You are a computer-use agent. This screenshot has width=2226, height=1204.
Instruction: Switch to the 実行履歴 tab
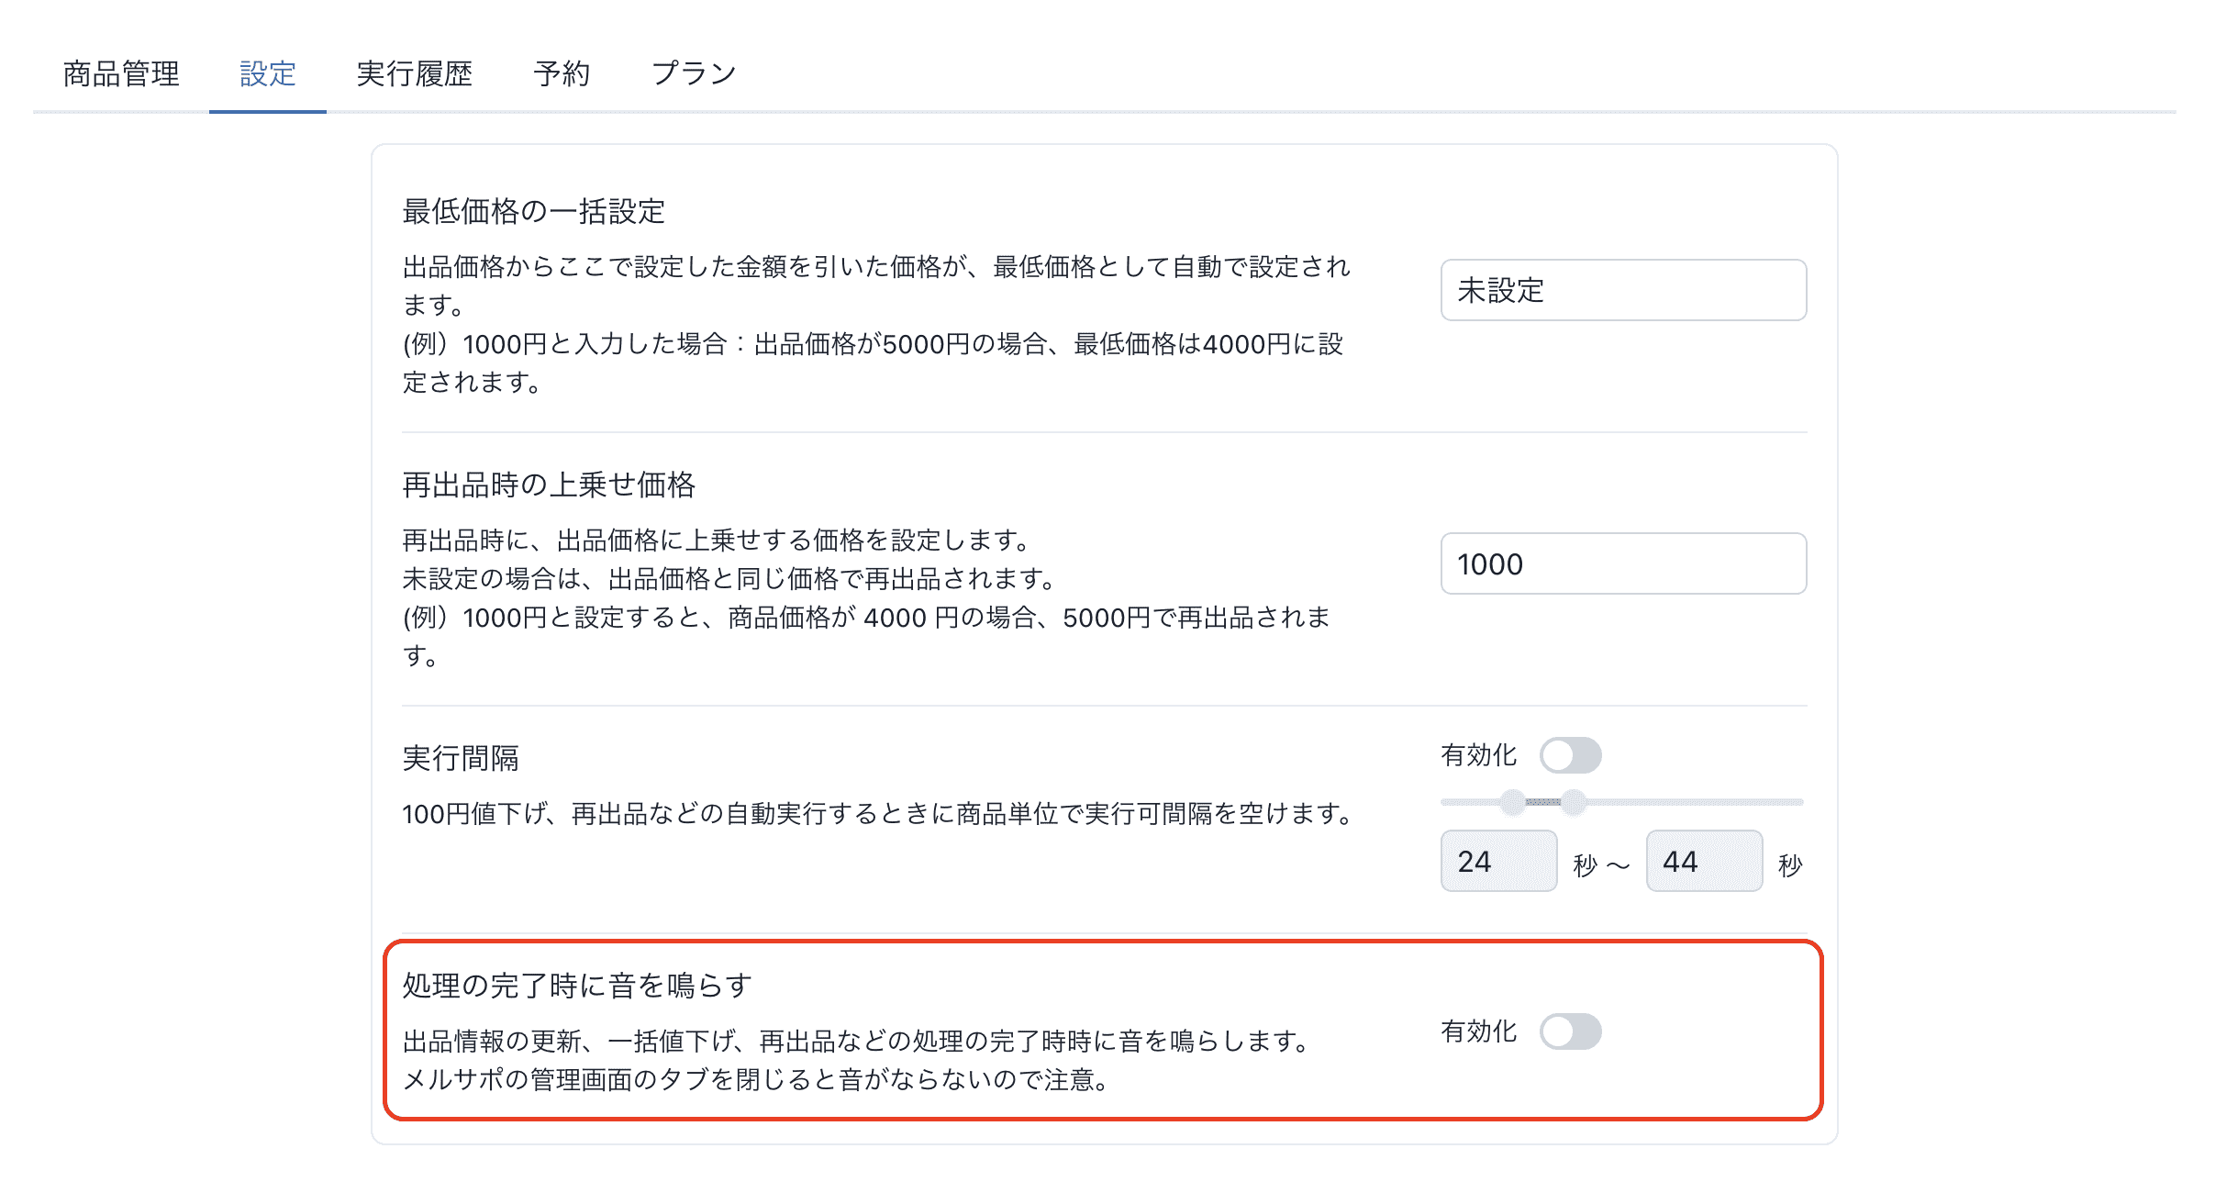click(414, 73)
